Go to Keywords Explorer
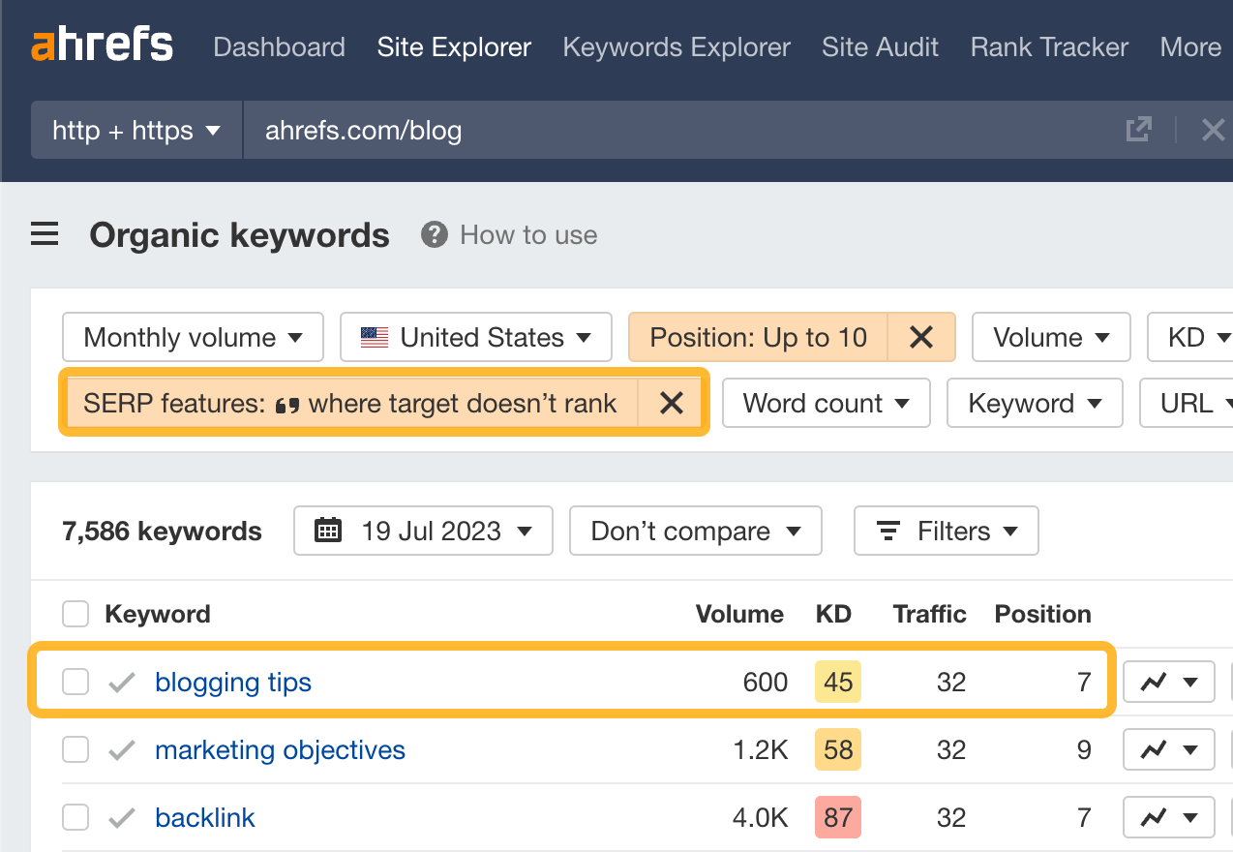The width and height of the screenshot is (1233, 852). point(676,46)
